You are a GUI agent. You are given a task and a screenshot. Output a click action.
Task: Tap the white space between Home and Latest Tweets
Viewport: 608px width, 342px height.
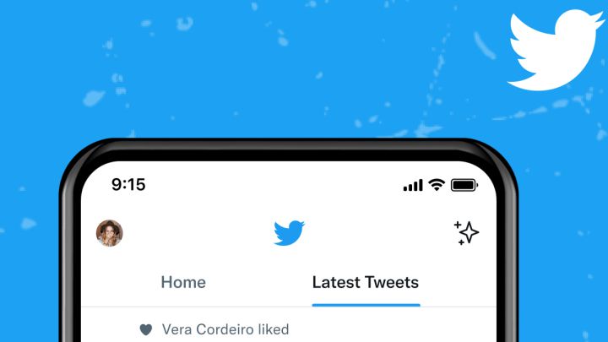coord(259,282)
